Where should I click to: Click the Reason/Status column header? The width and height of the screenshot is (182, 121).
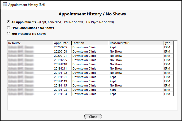[x=136, y=43]
